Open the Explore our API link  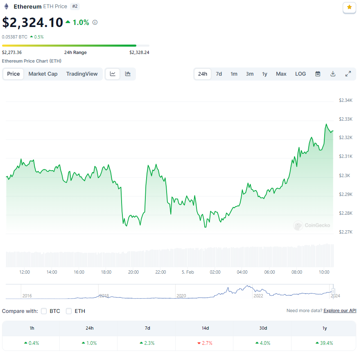(x=340, y=310)
